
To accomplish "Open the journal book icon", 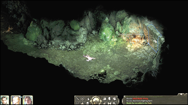I will [x=114, y=99].
